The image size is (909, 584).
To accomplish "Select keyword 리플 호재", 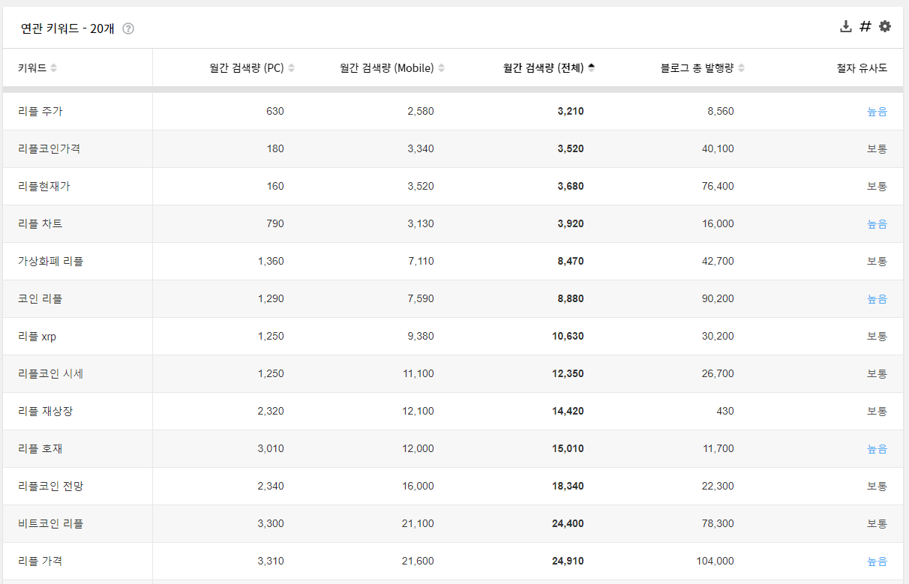I will (x=40, y=449).
